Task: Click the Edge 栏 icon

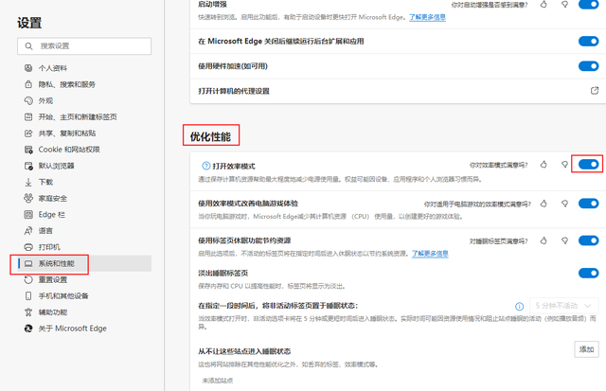Action: [x=28, y=214]
